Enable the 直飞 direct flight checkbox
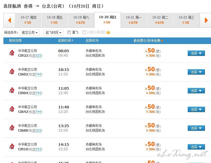The image size is (211, 163). click(69, 32)
